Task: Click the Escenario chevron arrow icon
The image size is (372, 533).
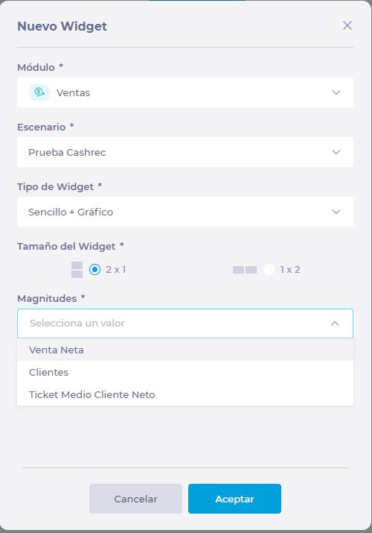Action: click(x=336, y=152)
